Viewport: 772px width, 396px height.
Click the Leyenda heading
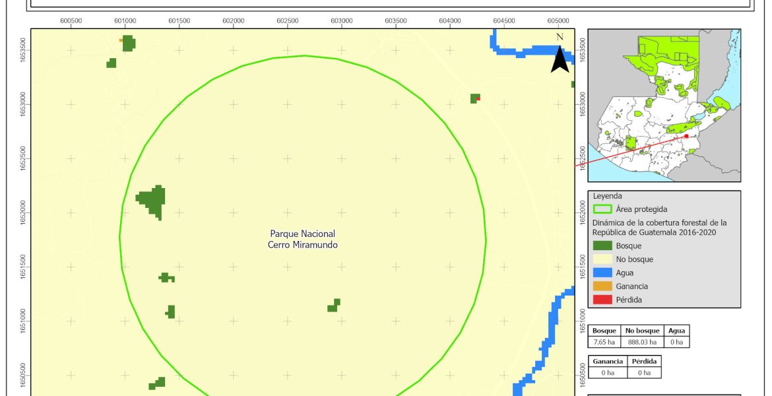[x=607, y=196]
